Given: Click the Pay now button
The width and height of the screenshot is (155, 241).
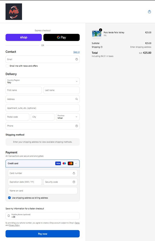Looking at the screenshot, I should coord(43,234).
